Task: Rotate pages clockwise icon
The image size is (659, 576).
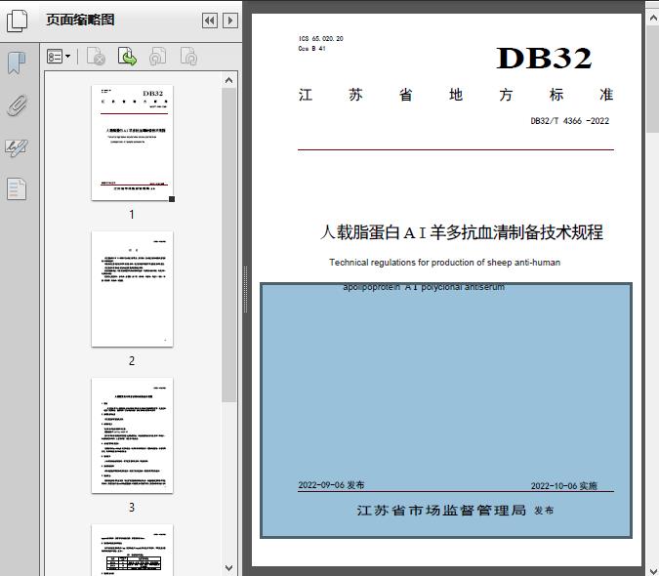Action: 188,57
